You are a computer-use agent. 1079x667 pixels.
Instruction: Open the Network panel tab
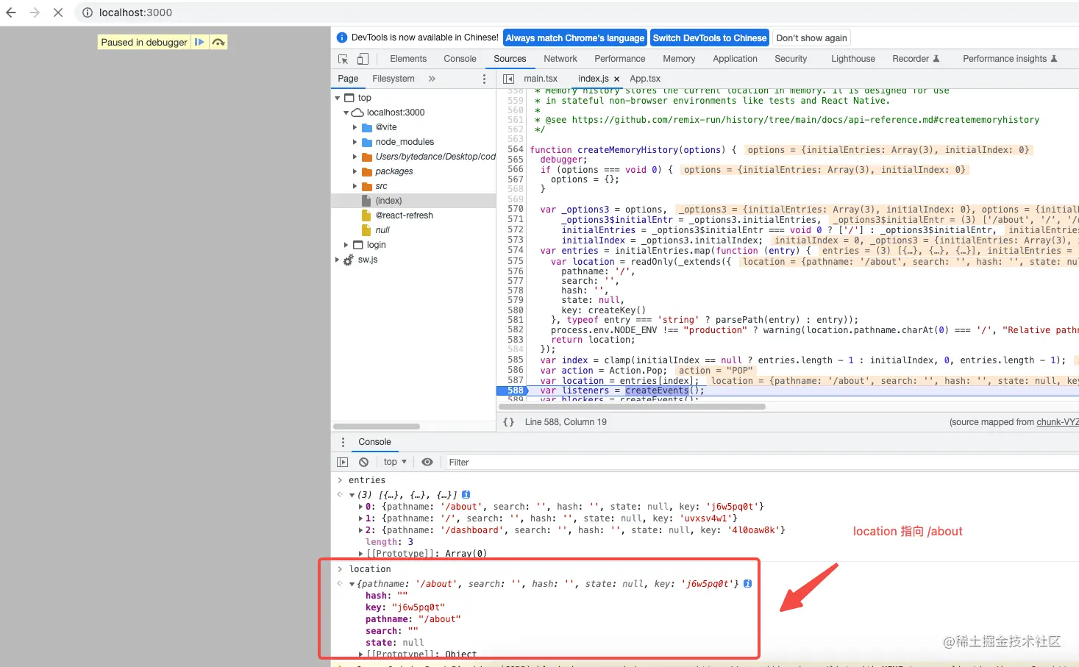tap(560, 59)
